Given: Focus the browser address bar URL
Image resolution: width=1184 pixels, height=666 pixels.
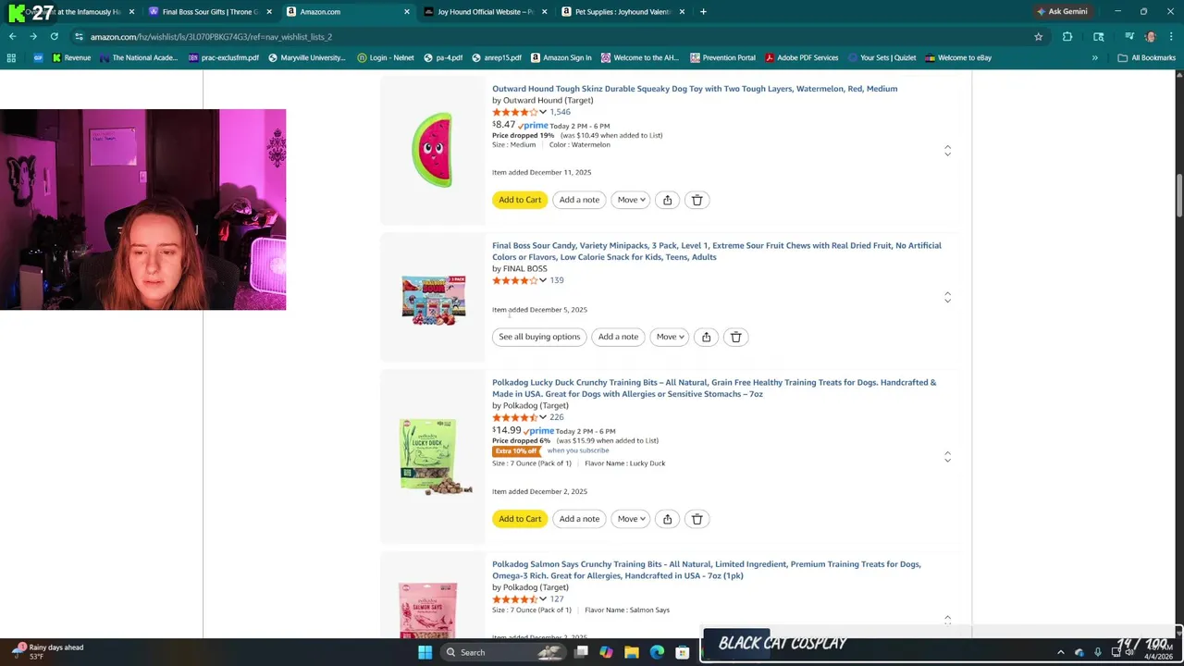Looking at the screenshot, I should tap(211, 36).
